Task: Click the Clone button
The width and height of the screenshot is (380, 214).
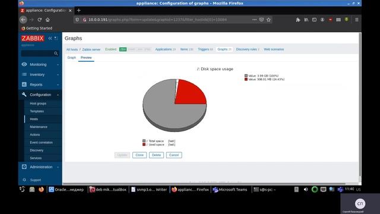Action: point(140,155)
